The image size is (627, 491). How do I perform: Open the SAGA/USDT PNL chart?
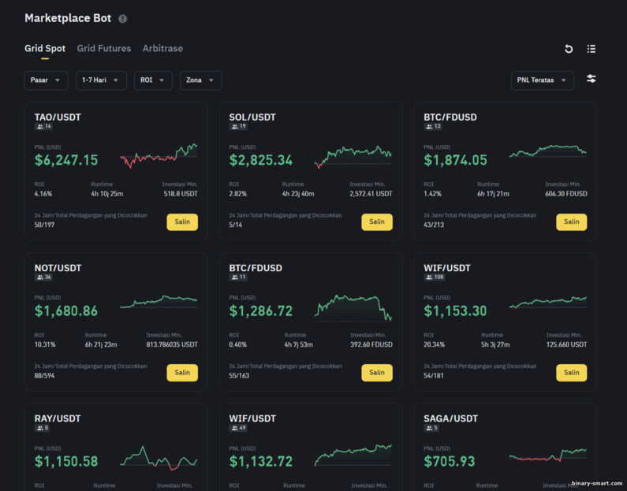[x=548, y=455]
